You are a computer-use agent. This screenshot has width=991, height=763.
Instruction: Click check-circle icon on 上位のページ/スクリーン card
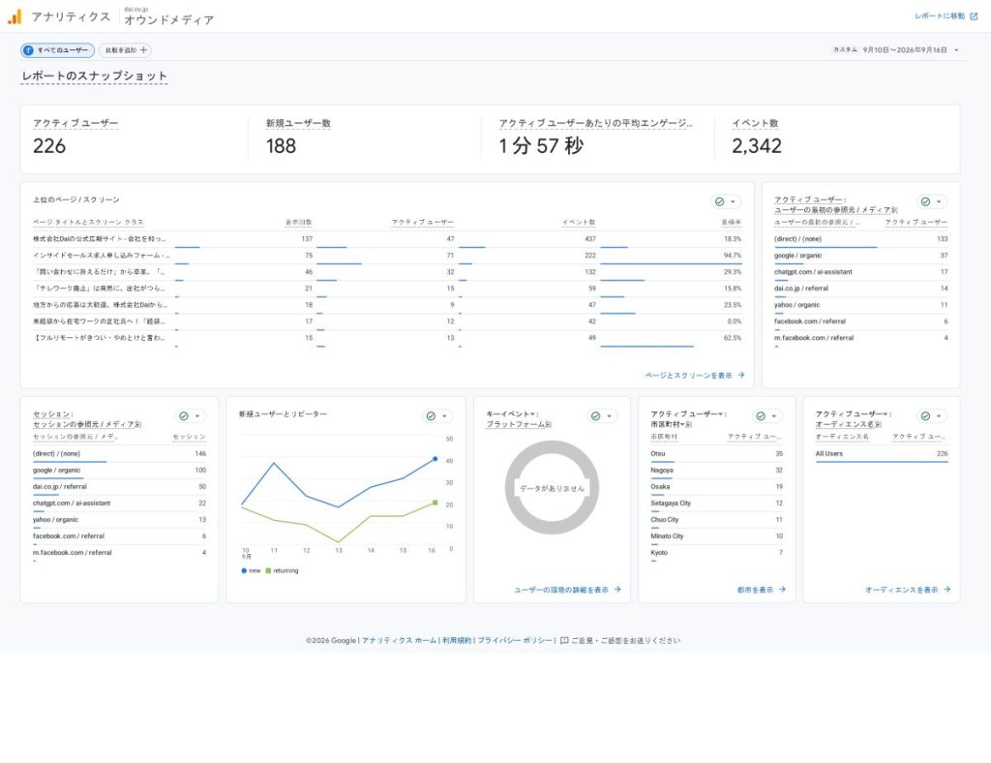[719, 201]
